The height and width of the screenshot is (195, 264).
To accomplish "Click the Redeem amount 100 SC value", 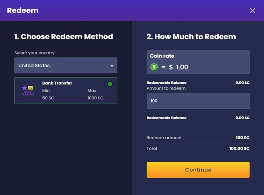I will click(243, 138).
